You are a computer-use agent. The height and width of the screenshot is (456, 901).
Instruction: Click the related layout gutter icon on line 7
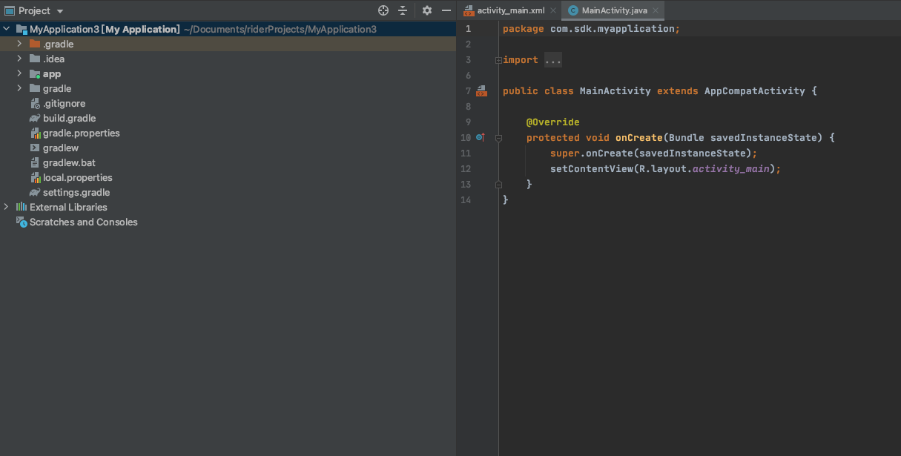pos(481,90)
